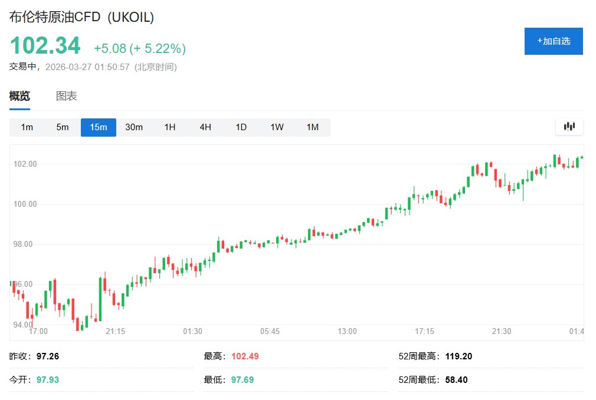Image resolution: width=596 pixels, height=400 pixels.
Task: Click the +加自选 watchlist button
Action: 554,41
